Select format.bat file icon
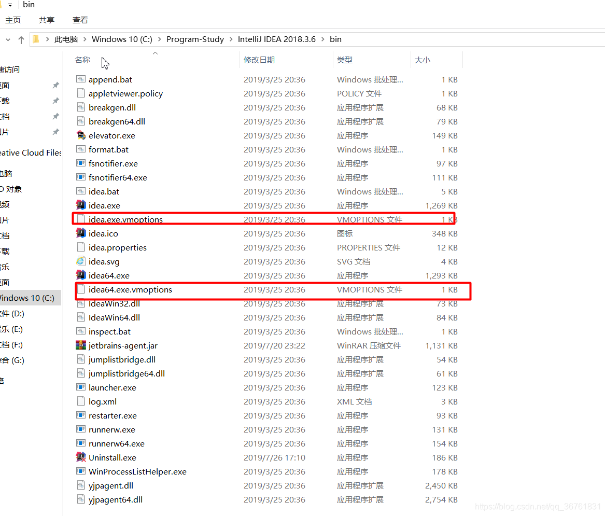This screenshot has height=516, width=605. (81, 149)
